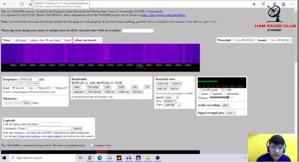The width and height of the screenshot is (299, 162).
Task: Launch Google Chrome from the taskbar
Action: [90, 158]
